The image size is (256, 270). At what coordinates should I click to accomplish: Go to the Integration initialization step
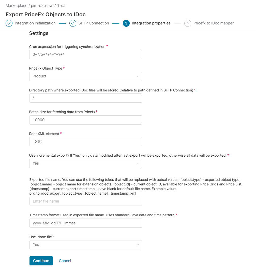(35, 23)
